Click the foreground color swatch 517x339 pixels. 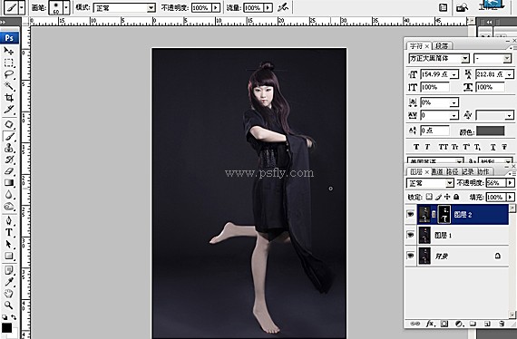tap(6, 327)
